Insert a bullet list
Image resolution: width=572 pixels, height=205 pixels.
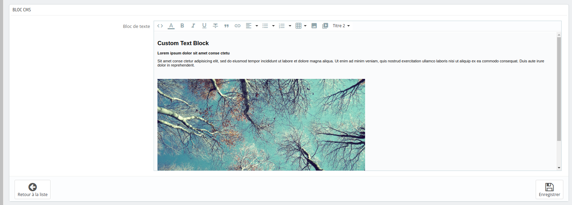click(265, 26)
